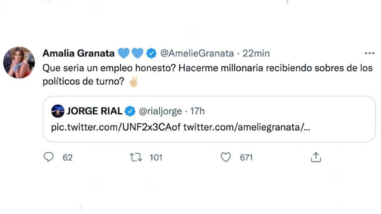Click Amalia Granata's verified badge

(151, 53)
